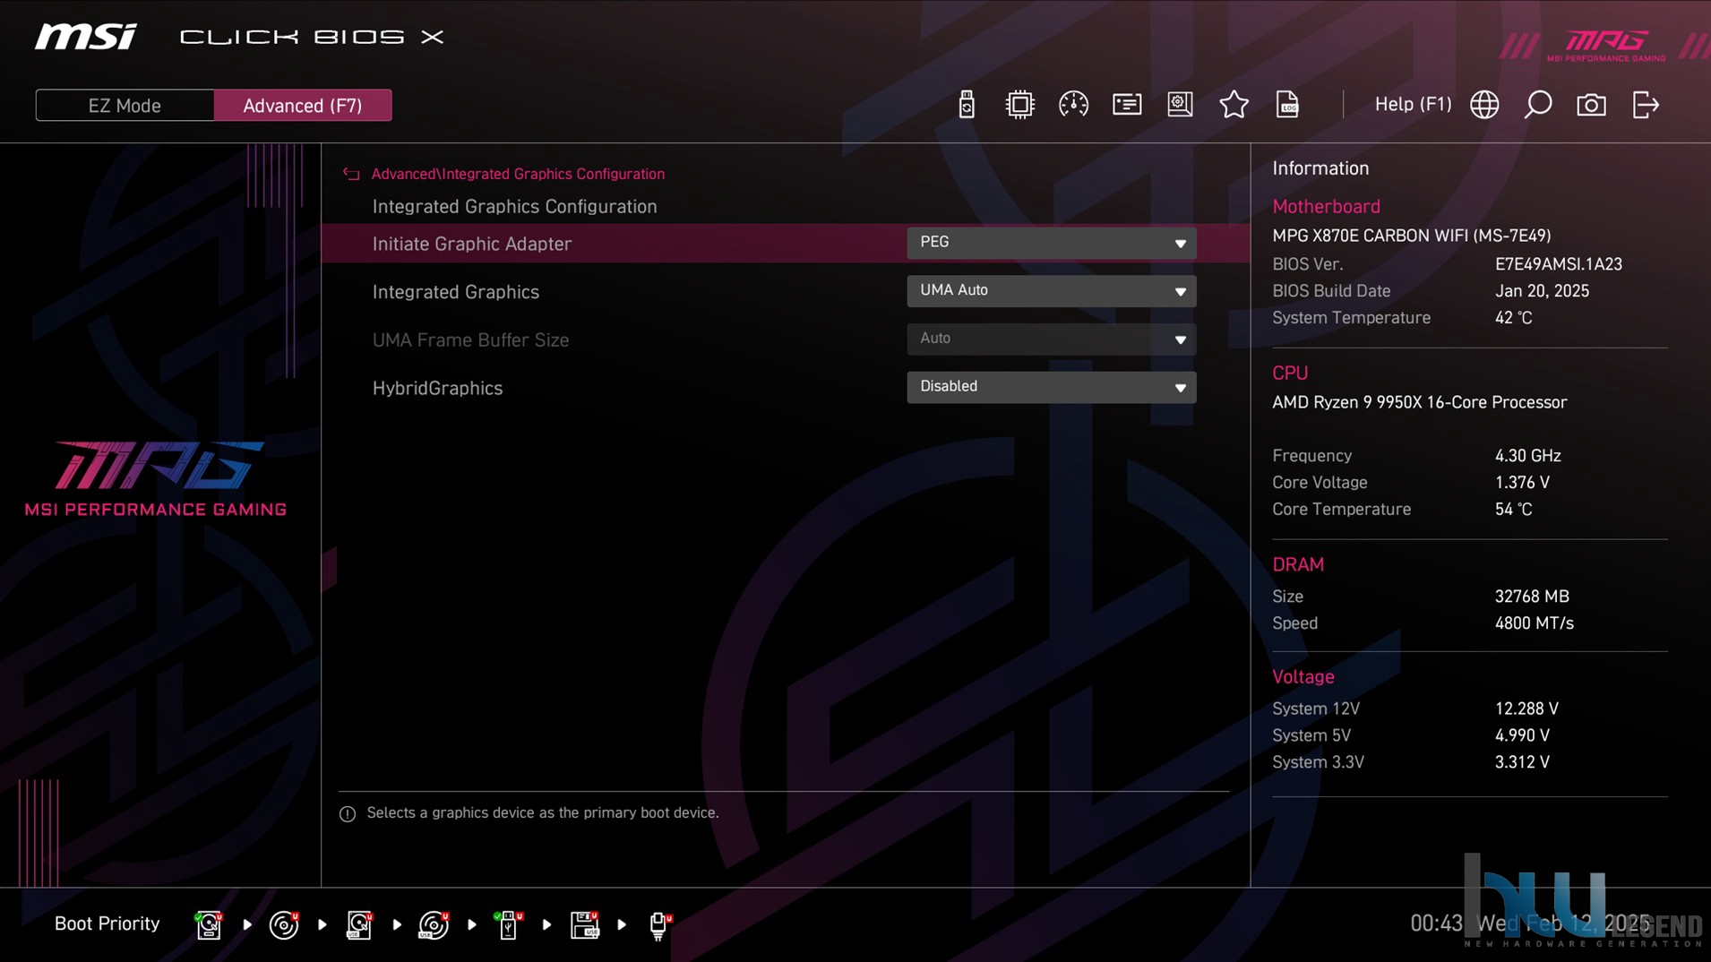Click AMD Ryzen 9 9950X 16-Core Processor text
1711x962 pixels.
1419,403
